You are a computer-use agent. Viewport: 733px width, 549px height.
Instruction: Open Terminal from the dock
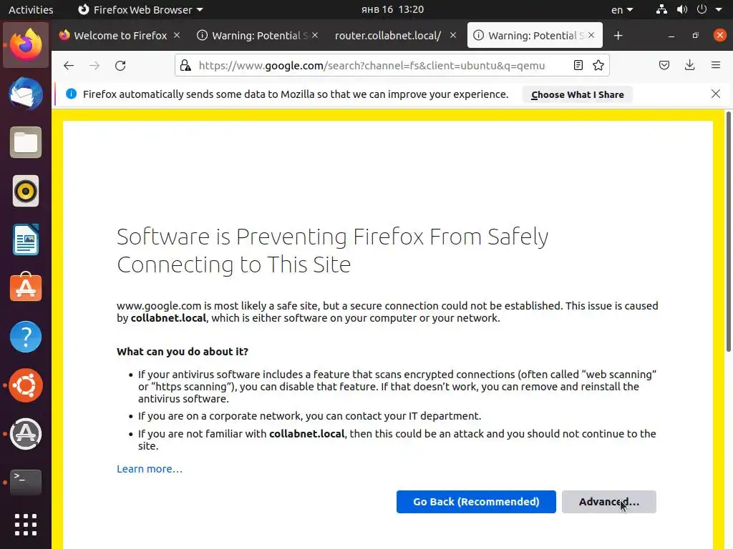tap(26, 482)
